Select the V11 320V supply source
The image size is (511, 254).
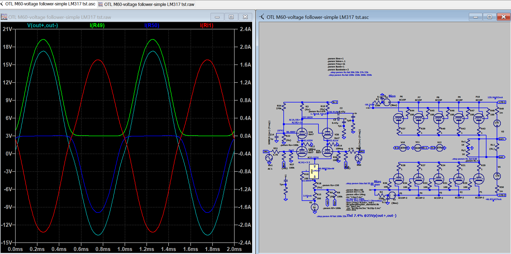(418, 148)
